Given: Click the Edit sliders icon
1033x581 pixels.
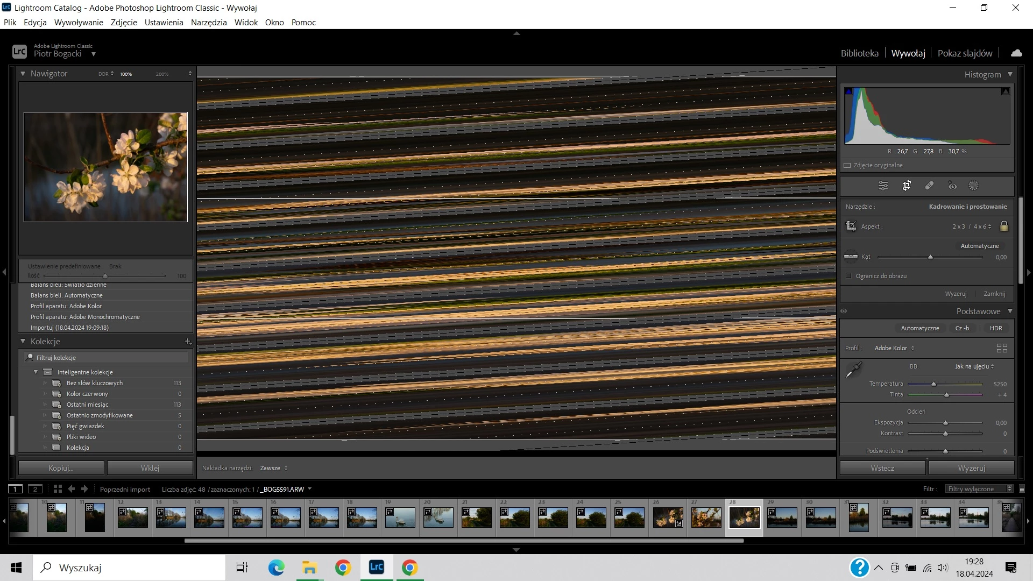Looking at the screenshot, I should (x=883, y=186).
